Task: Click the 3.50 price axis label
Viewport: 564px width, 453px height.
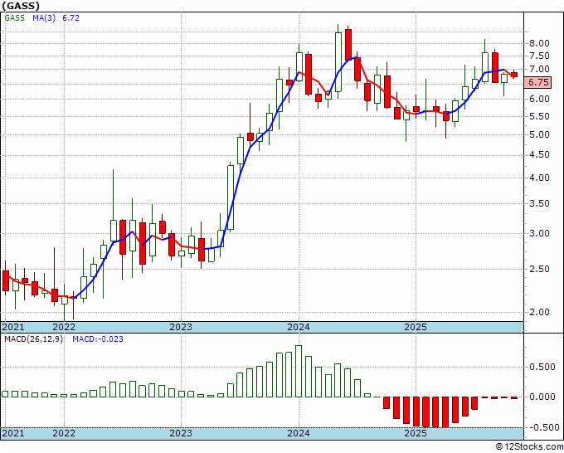Action: (x=539, y=203)
